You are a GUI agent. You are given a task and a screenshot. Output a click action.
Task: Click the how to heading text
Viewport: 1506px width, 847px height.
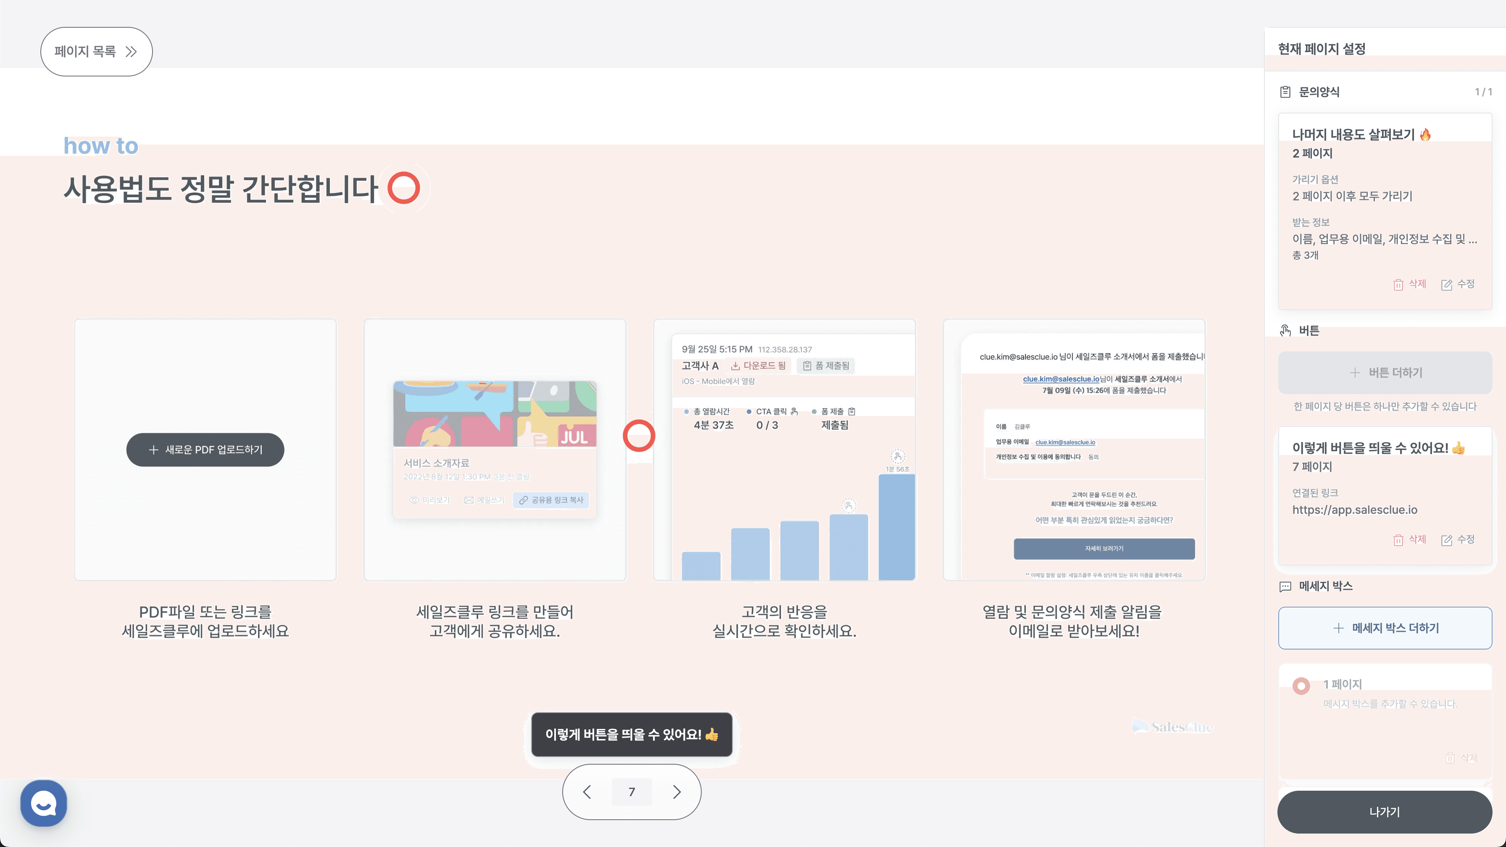click(x=100, y=145)
